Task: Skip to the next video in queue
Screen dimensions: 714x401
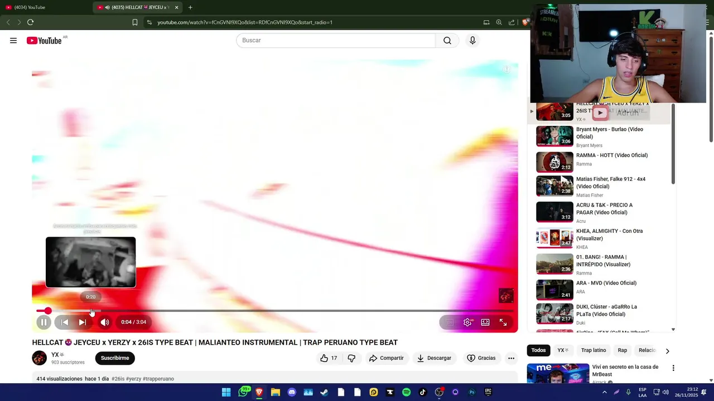Action: click(x=82, y=322)
